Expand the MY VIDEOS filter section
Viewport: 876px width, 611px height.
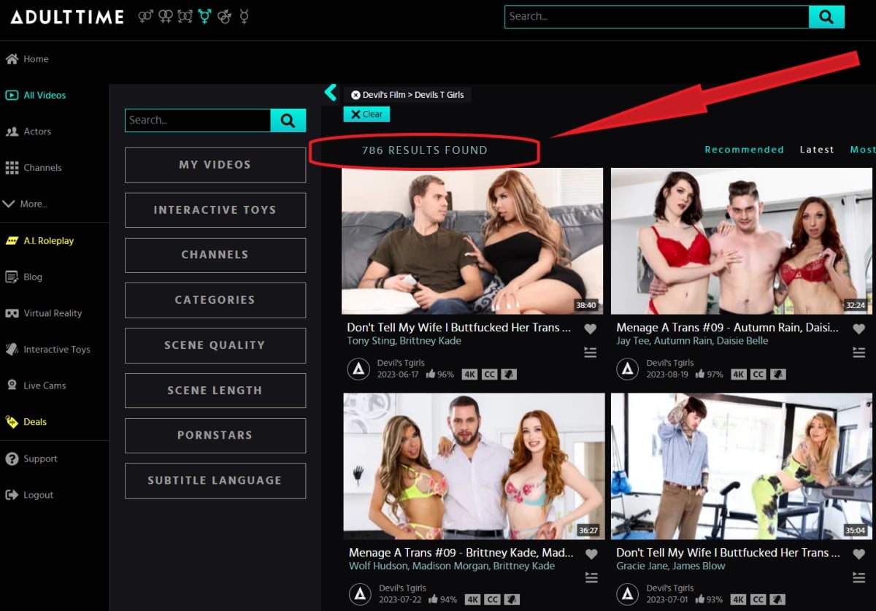[215, 165]
